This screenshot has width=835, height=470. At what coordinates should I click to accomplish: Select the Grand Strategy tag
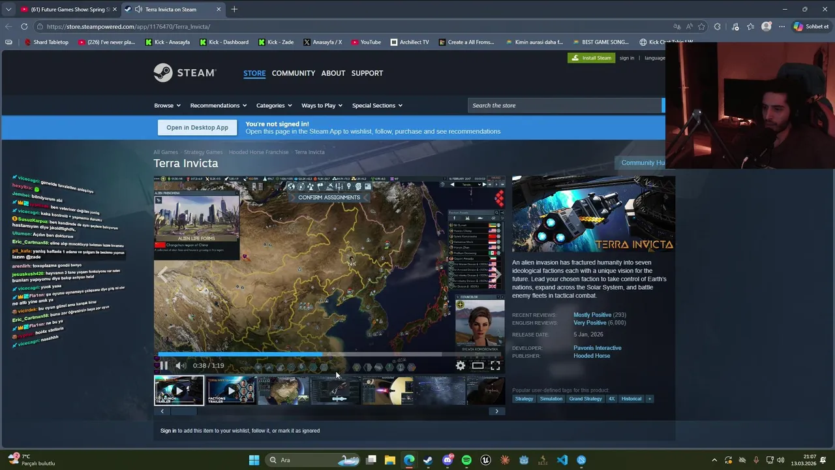585,399
